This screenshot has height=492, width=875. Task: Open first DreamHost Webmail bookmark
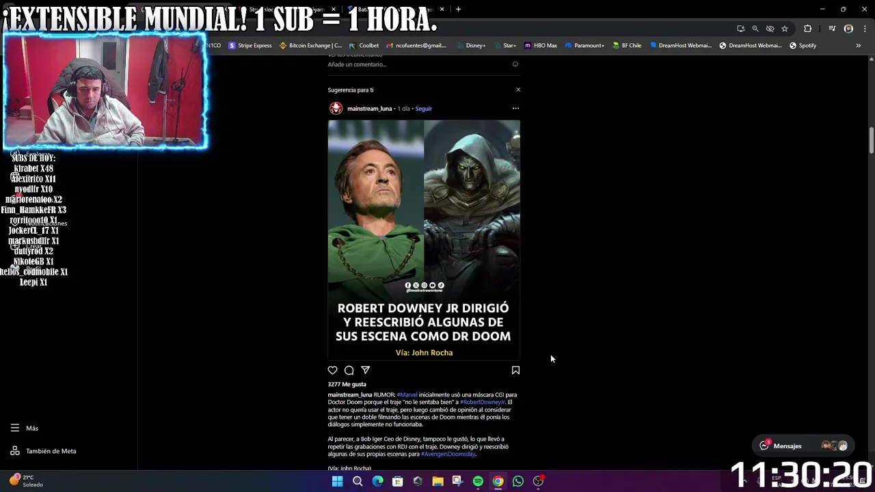(680, 46)
